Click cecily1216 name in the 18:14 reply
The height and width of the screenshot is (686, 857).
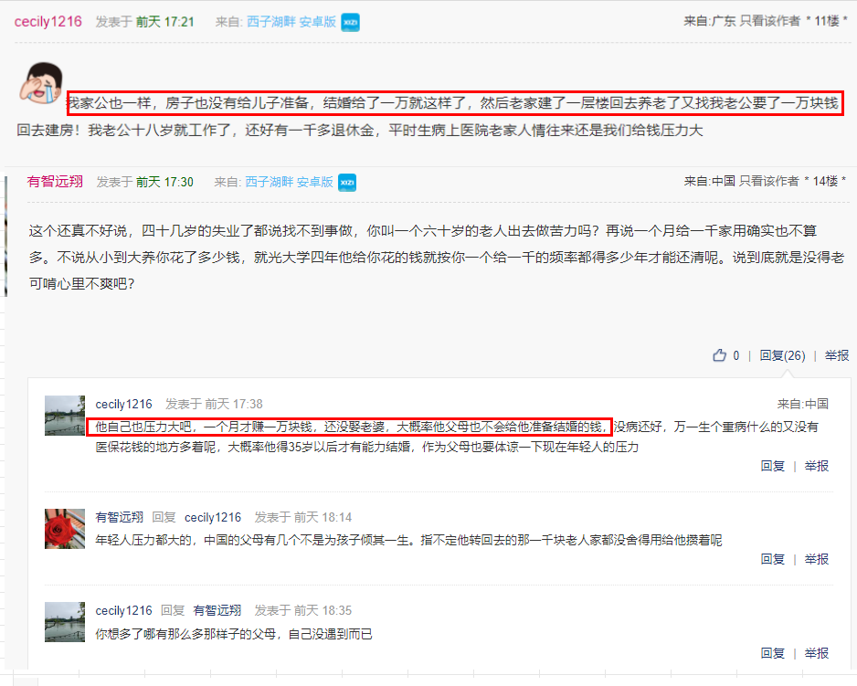click(213, 517)
